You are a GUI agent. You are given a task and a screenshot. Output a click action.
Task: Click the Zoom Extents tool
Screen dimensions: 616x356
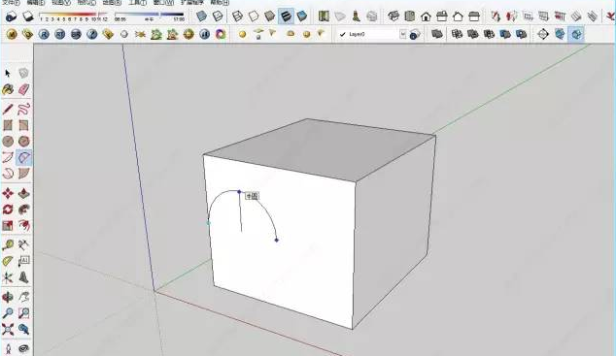(8, 330)
